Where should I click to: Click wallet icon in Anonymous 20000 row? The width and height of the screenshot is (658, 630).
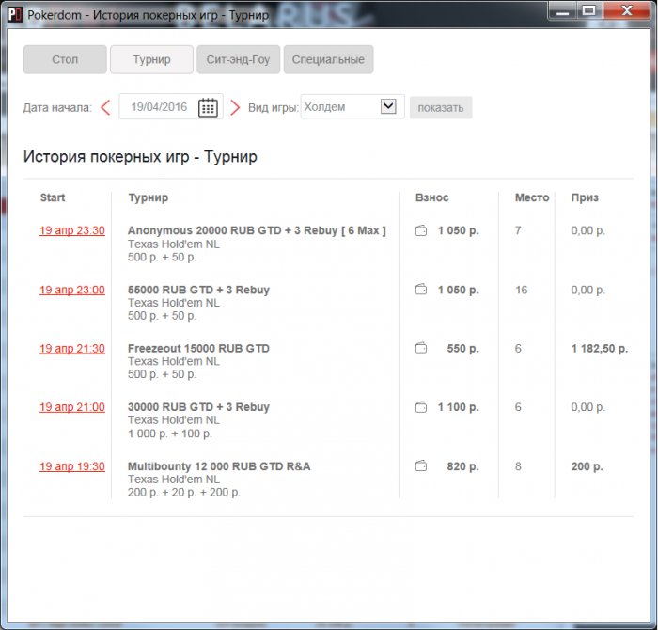421,230
